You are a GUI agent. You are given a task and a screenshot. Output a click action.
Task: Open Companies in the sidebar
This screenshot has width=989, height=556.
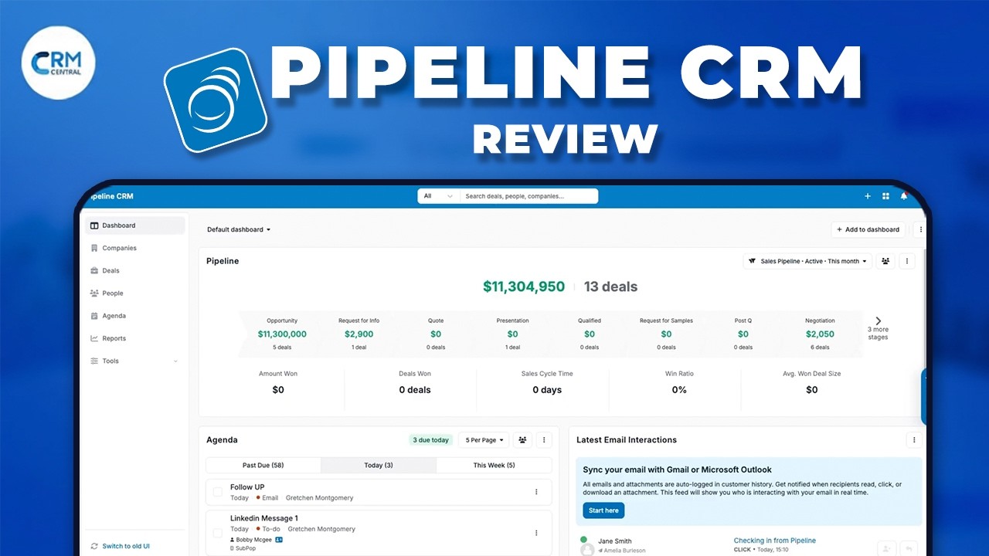click(134, 248)
